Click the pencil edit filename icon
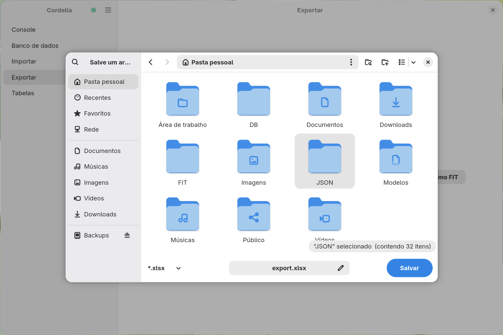Viewport: 503px width, 335px height. (x=341, y=268)
